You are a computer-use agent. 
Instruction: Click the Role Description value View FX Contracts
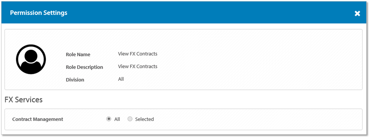(x=138, y=66)
